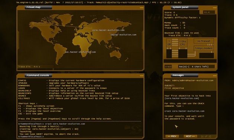Go to next message with NEXT >>
The width and height of the screenshot is (234, 140).
point(190,136)
